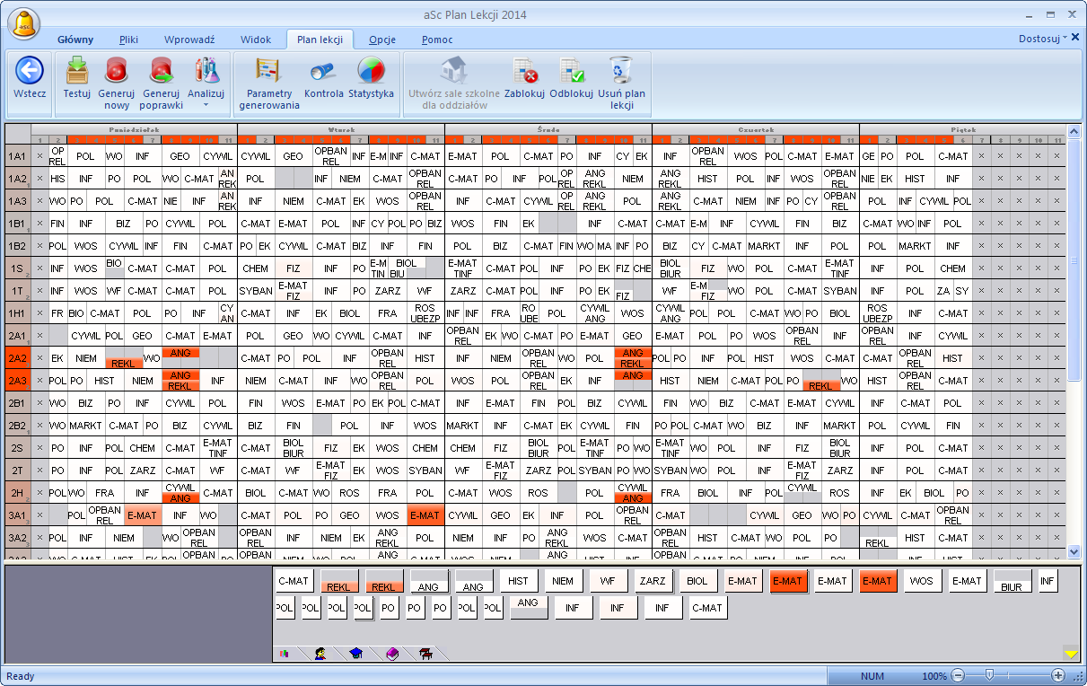Click Utwórz sale szkolne dla oddziałów
The image size is (1087, 686).
[x=454, y=84]
